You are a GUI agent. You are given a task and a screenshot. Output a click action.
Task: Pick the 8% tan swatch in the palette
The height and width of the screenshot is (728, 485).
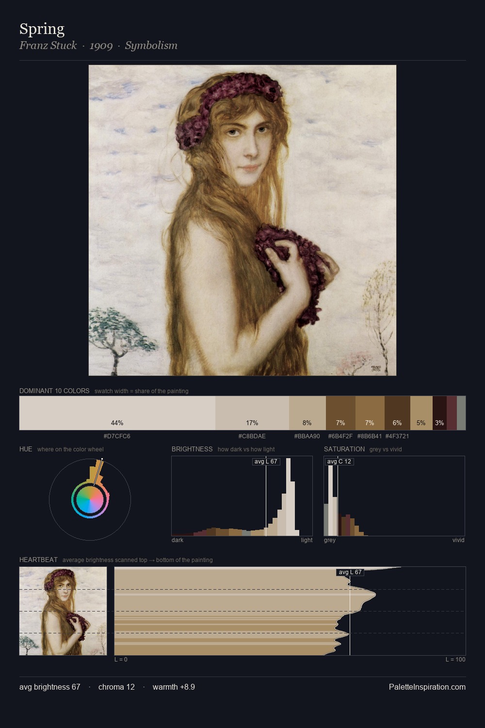click(x=307, y=413)
